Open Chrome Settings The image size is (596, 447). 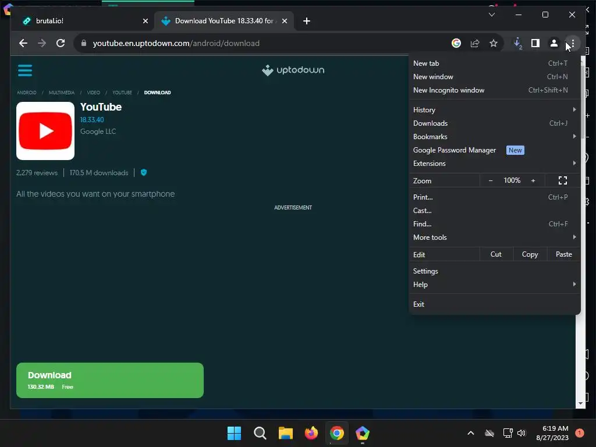pos(495,271)
